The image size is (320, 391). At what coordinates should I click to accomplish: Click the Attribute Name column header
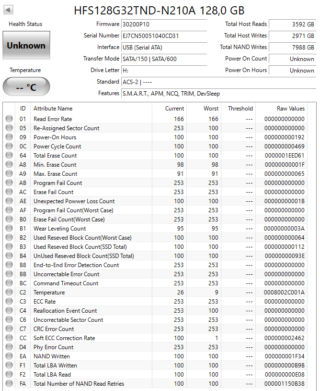point(91,109)
